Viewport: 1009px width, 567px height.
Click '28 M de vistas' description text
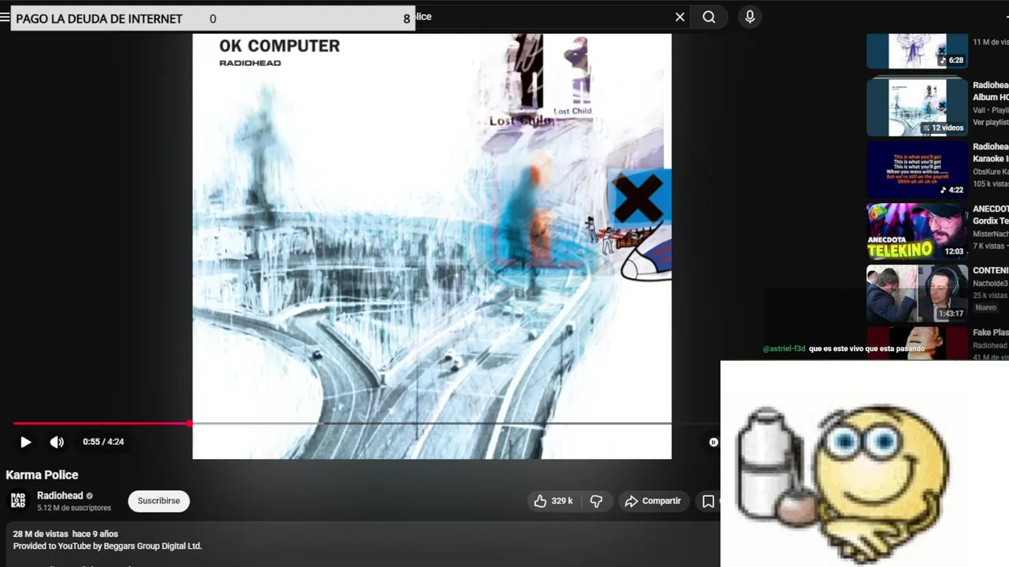(x=40, y=534)
